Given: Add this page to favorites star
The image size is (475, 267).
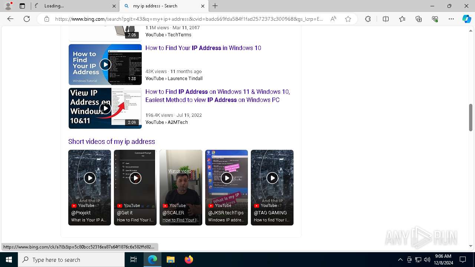Looking at the screenshot, I should click(348, 19).
